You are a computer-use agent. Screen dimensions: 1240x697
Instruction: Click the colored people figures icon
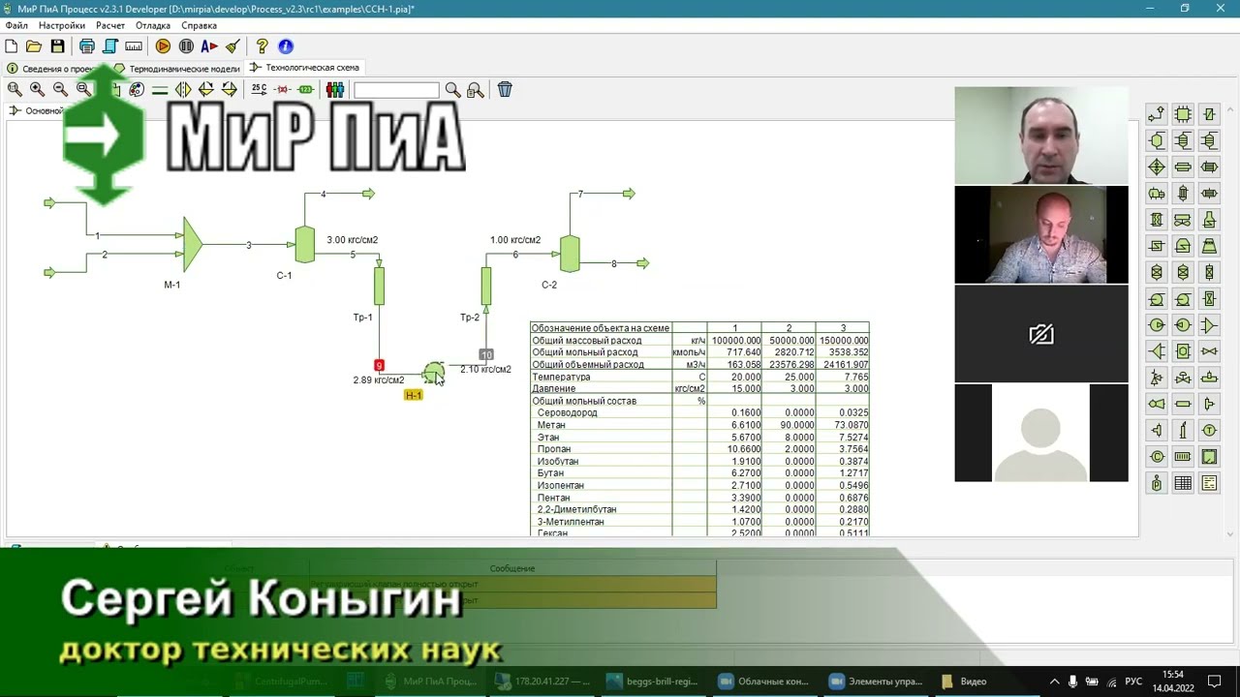(x=335, y=89)
